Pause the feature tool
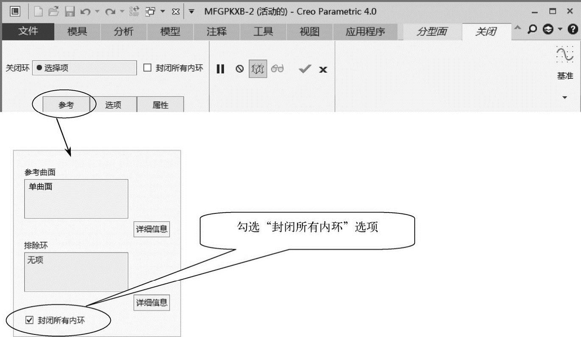The width and height of the screenshot is (581, 337). coord(220,69)
